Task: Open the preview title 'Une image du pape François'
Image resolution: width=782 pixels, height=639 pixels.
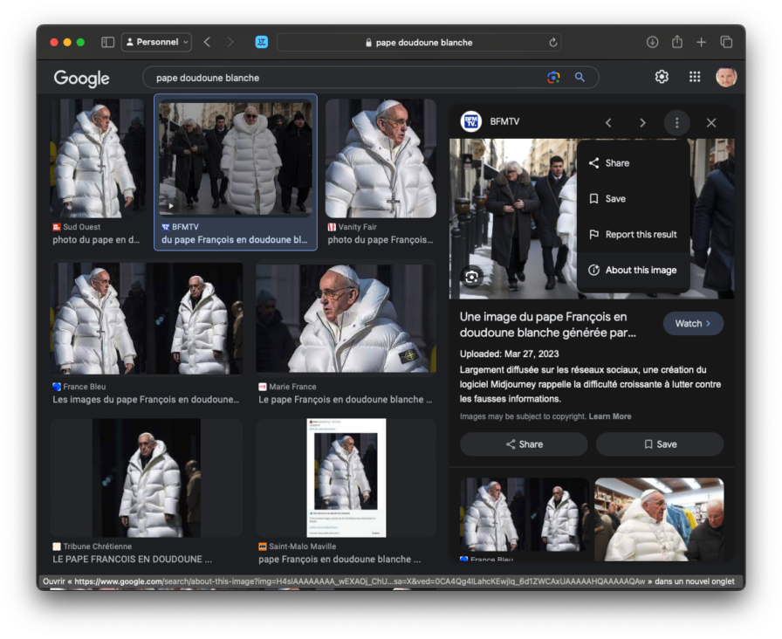Action: pos(547,324)
